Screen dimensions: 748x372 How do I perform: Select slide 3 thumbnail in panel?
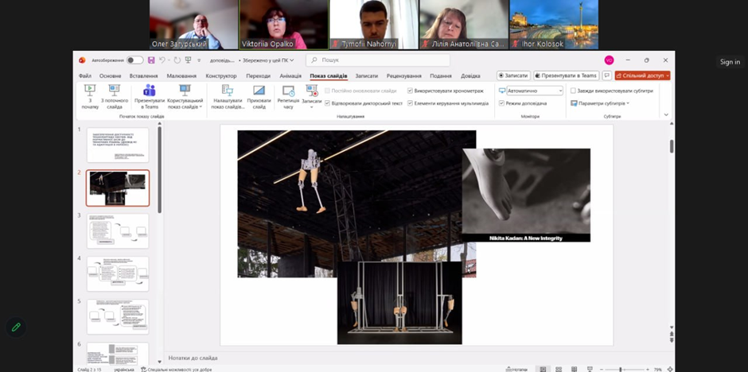pyautogui.click(x=117, y=231)
